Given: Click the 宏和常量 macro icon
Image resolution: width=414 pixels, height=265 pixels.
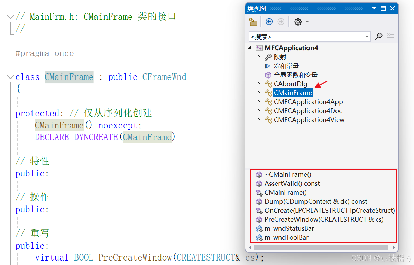Looking at the screenshot, I should [x=268, y=66].
